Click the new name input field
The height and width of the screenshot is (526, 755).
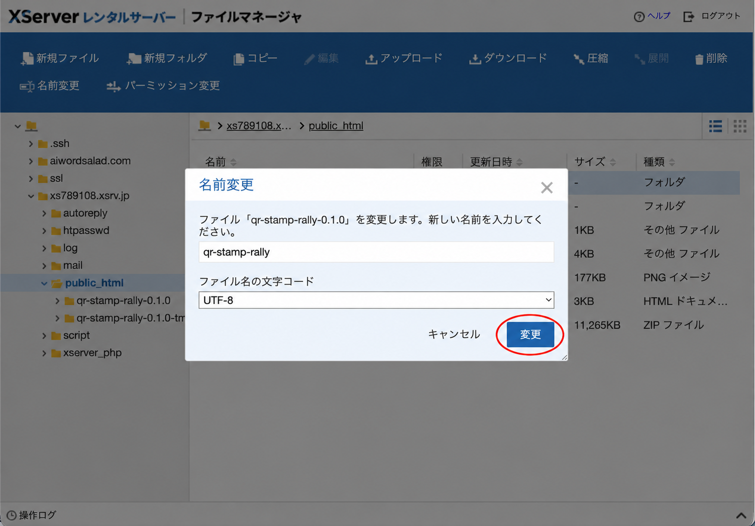[376, 252]
